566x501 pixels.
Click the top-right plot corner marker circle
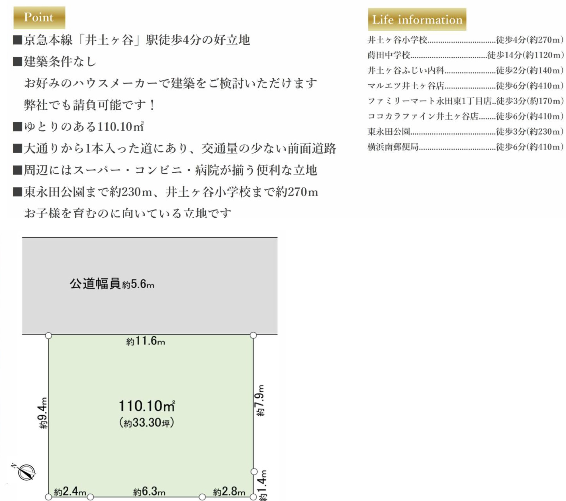coord(253,335)
